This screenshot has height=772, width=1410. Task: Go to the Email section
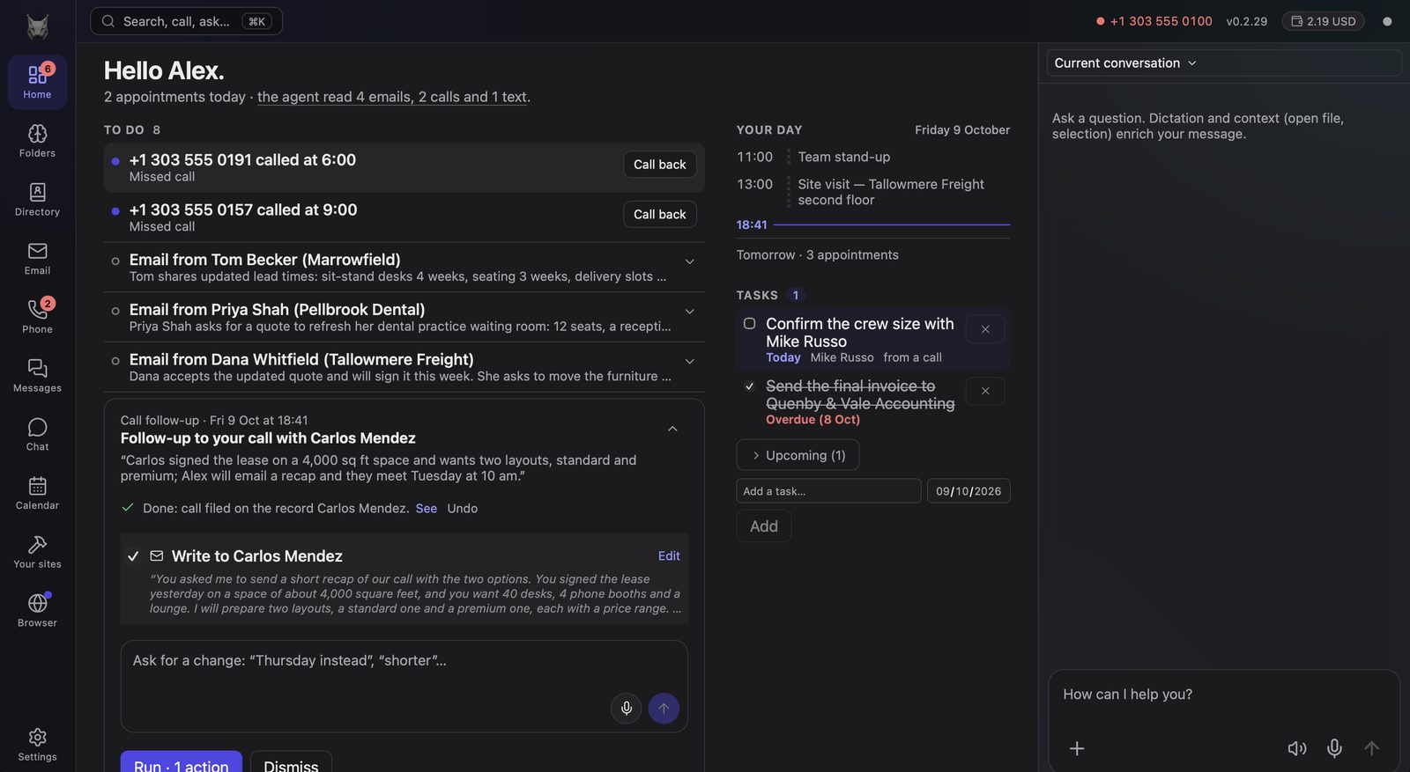coord(37,259)
